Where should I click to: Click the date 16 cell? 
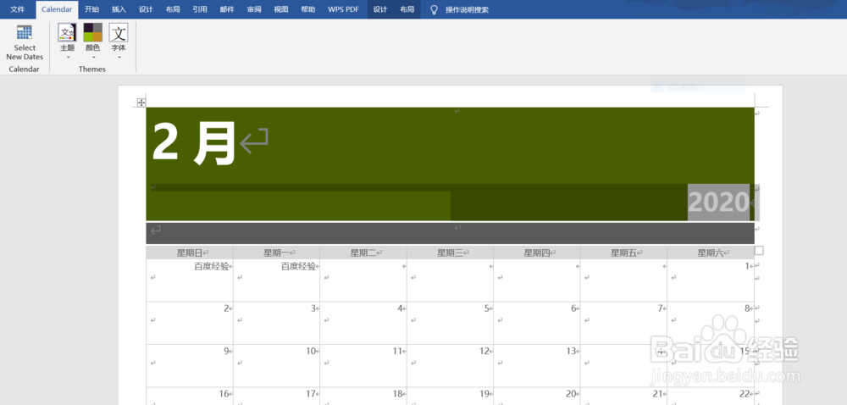coord(190,397)
